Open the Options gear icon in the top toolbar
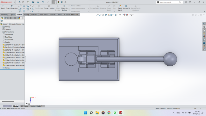The height and width of the screenshot is (116, 206). click(65, 2)
